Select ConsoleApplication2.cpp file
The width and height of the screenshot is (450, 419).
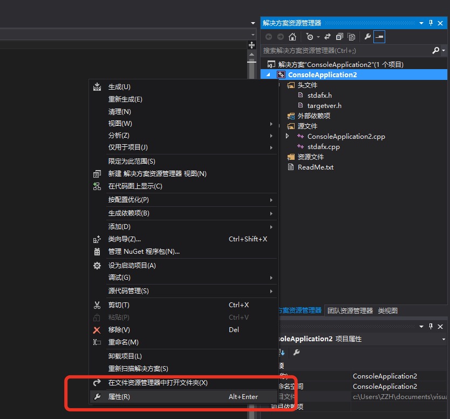[x=346, y=137]
